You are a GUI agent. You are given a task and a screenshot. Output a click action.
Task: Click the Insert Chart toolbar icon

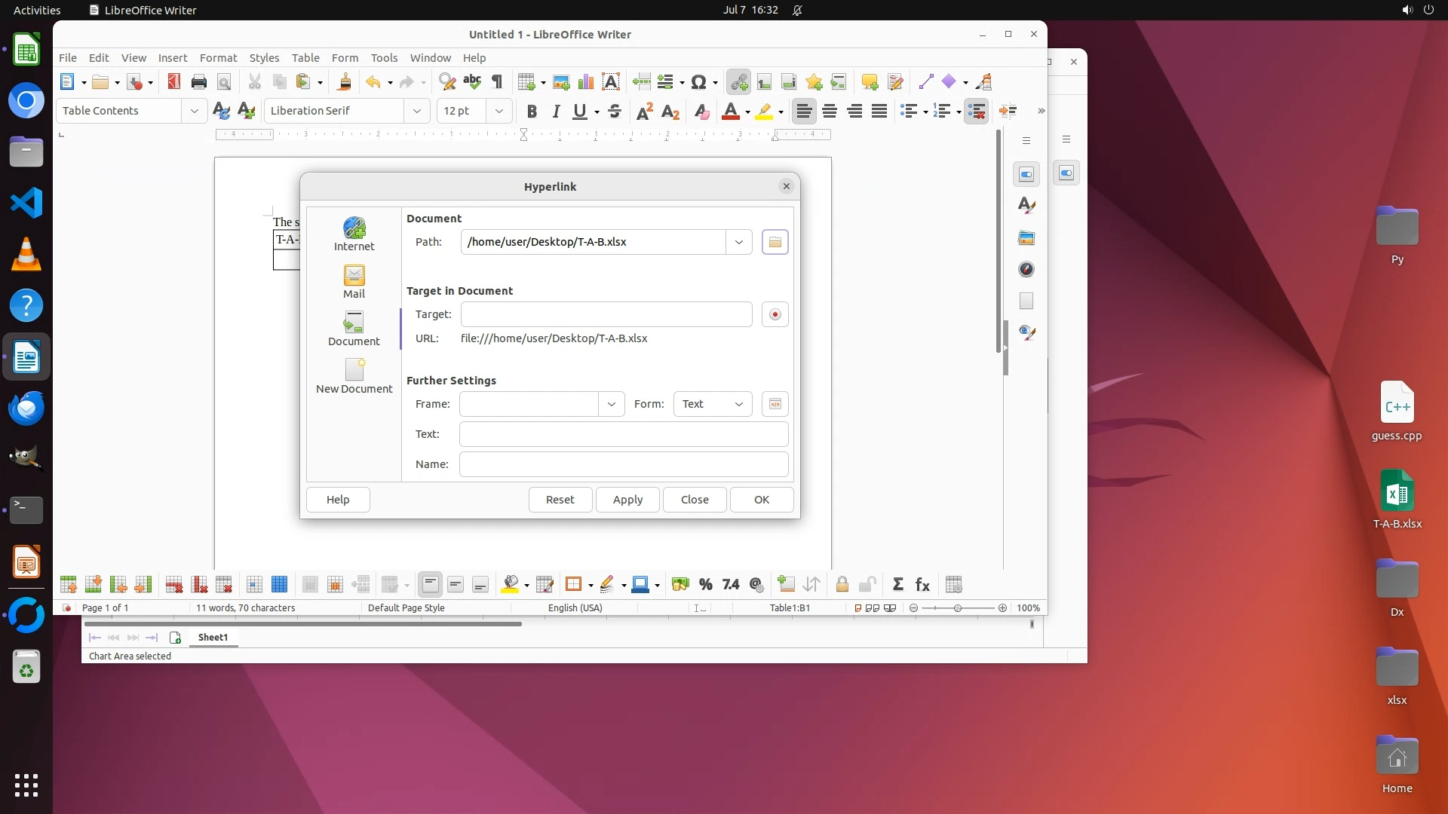[586, 82]
